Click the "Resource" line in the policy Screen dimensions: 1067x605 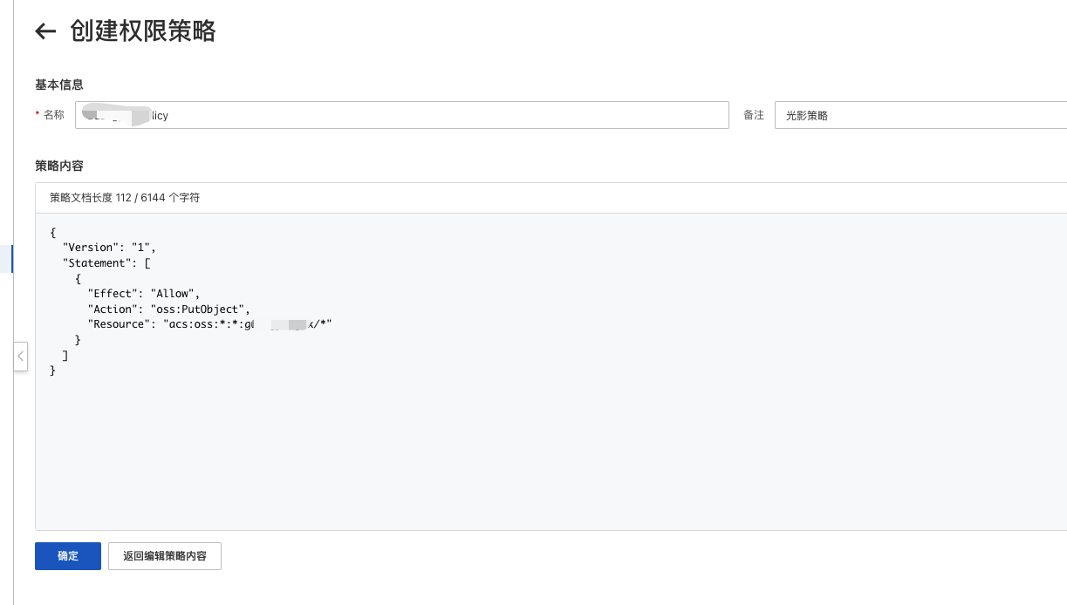click(x=209, y=324)
